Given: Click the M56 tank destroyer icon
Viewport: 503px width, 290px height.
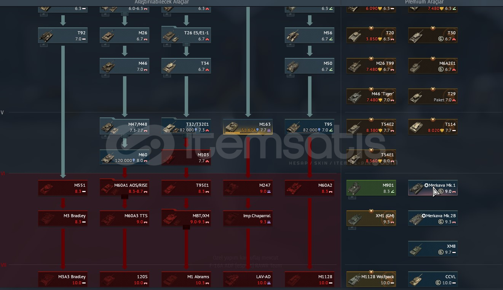Looking at the screenshot, I should [293, 36].
